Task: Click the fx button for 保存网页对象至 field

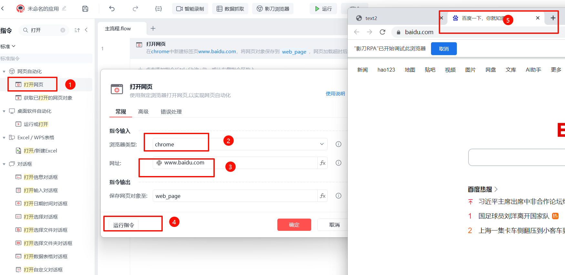Action: pyautogui.click(x=323, y=196)
